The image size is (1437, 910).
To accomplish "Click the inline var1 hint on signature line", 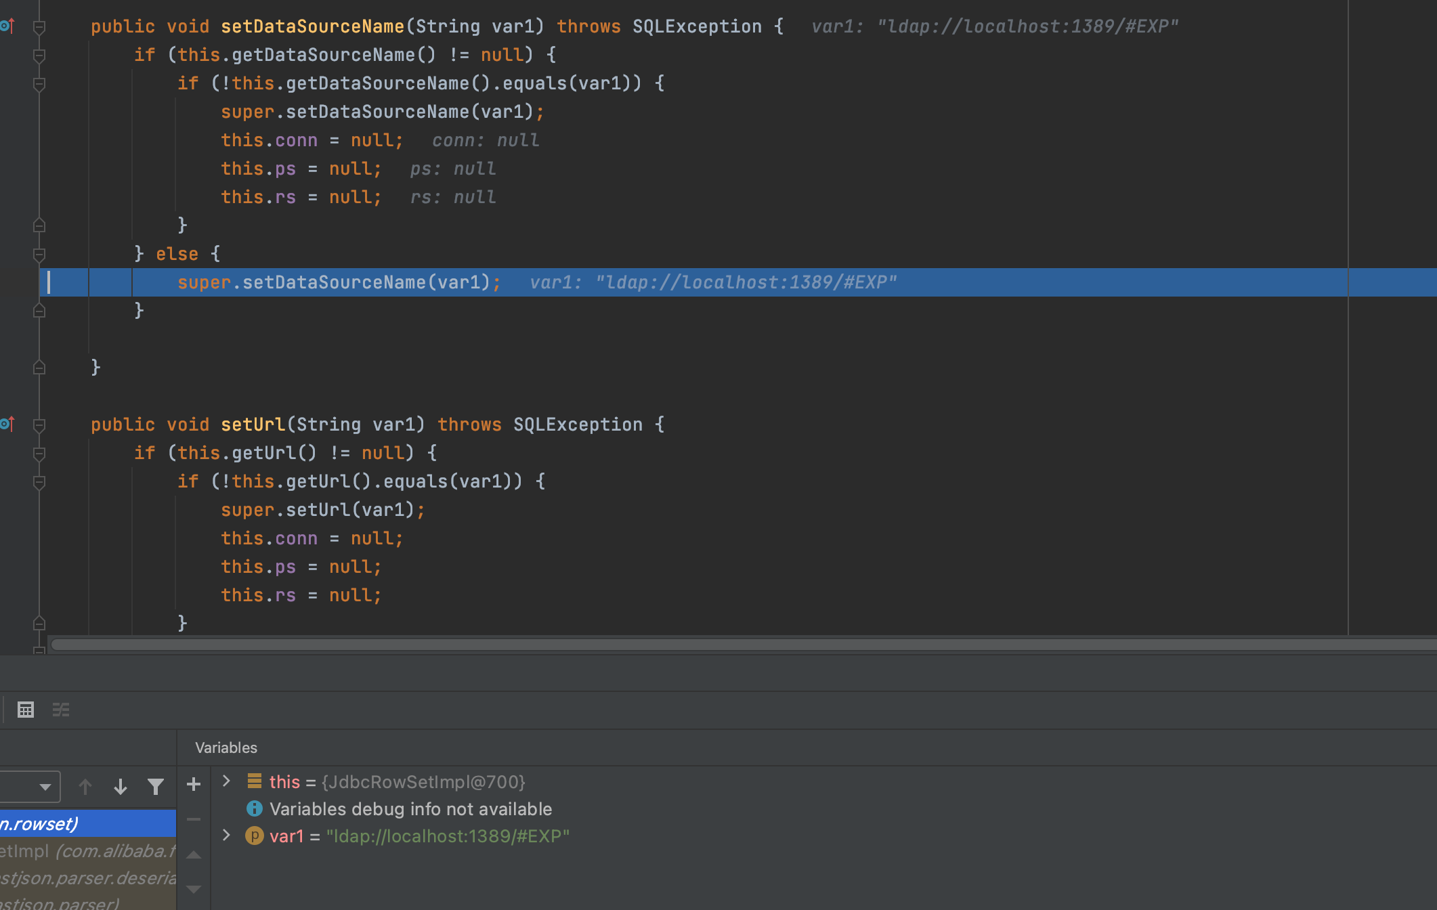I will point(995,26).
